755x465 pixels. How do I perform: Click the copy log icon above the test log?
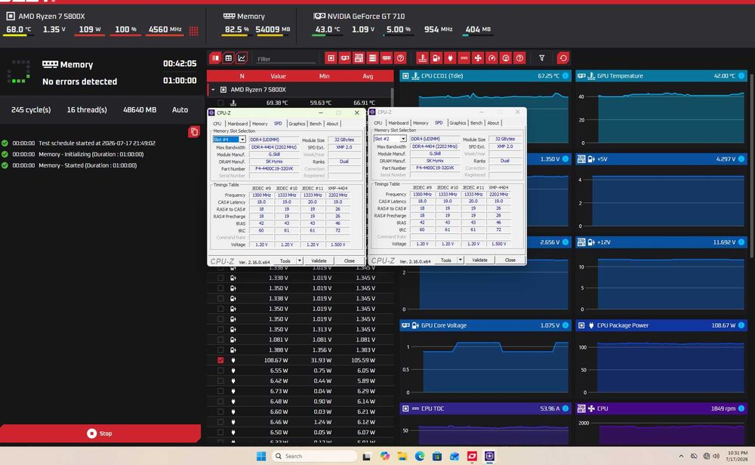tap(194, 132)
